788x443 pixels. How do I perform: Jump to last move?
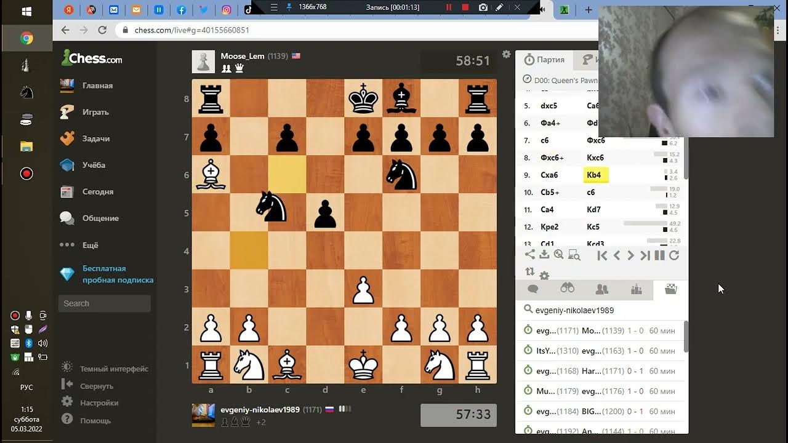click(x=645, y=255)
